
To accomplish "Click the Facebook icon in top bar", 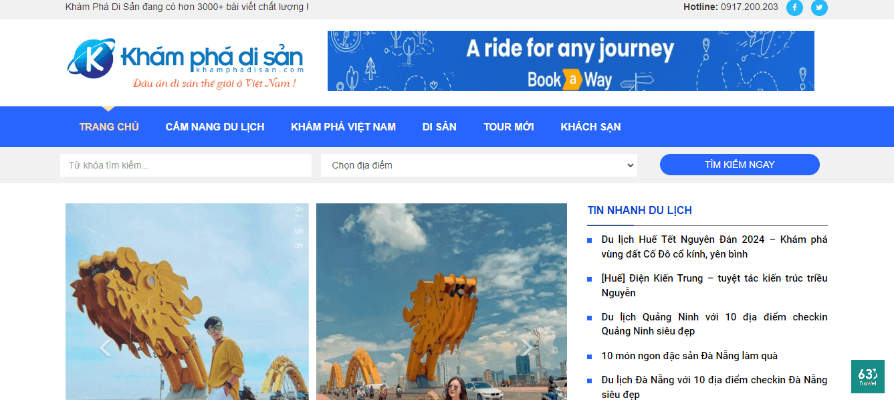I will coord(794,7).
